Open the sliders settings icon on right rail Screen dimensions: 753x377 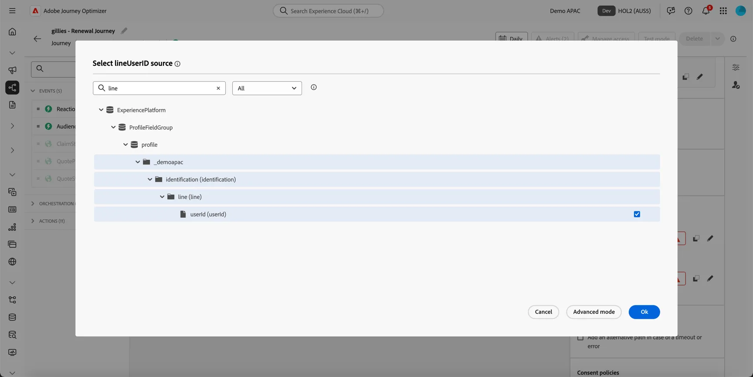736,67
